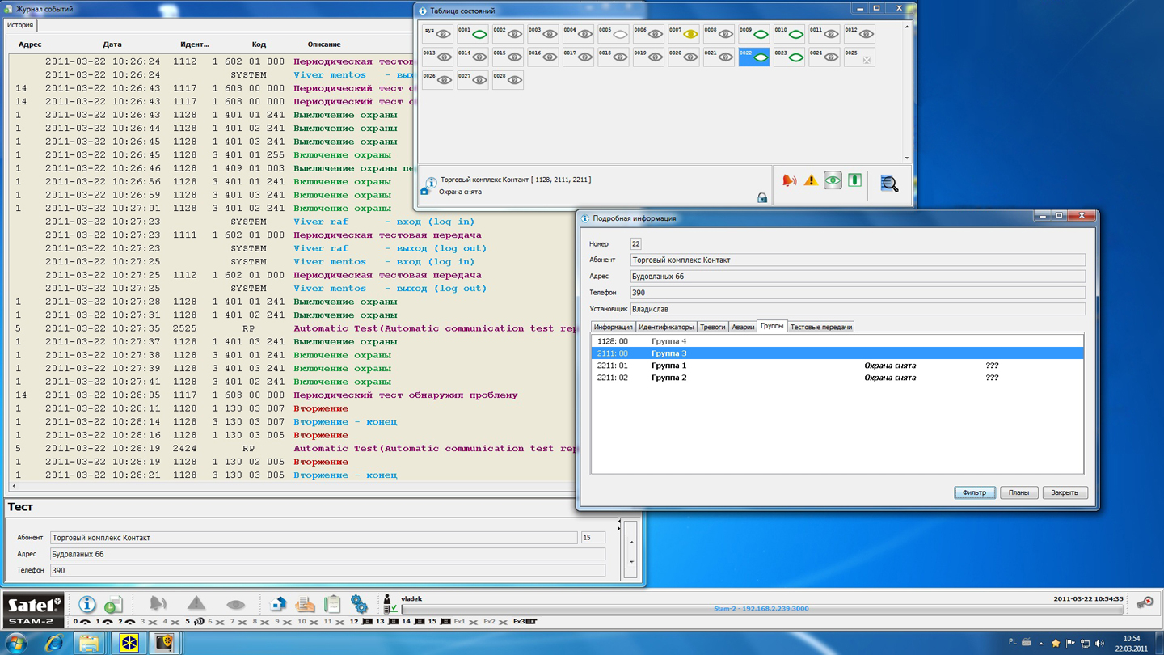
Task: Click the Фильтр button
Action: (974, 492)
